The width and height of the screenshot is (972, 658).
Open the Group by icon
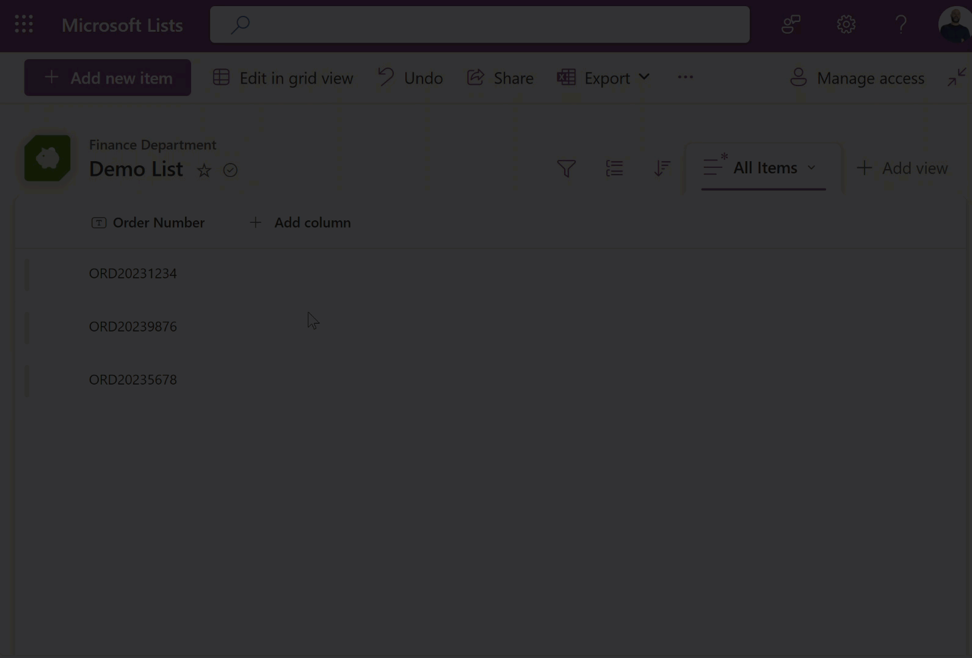(614, 168)
